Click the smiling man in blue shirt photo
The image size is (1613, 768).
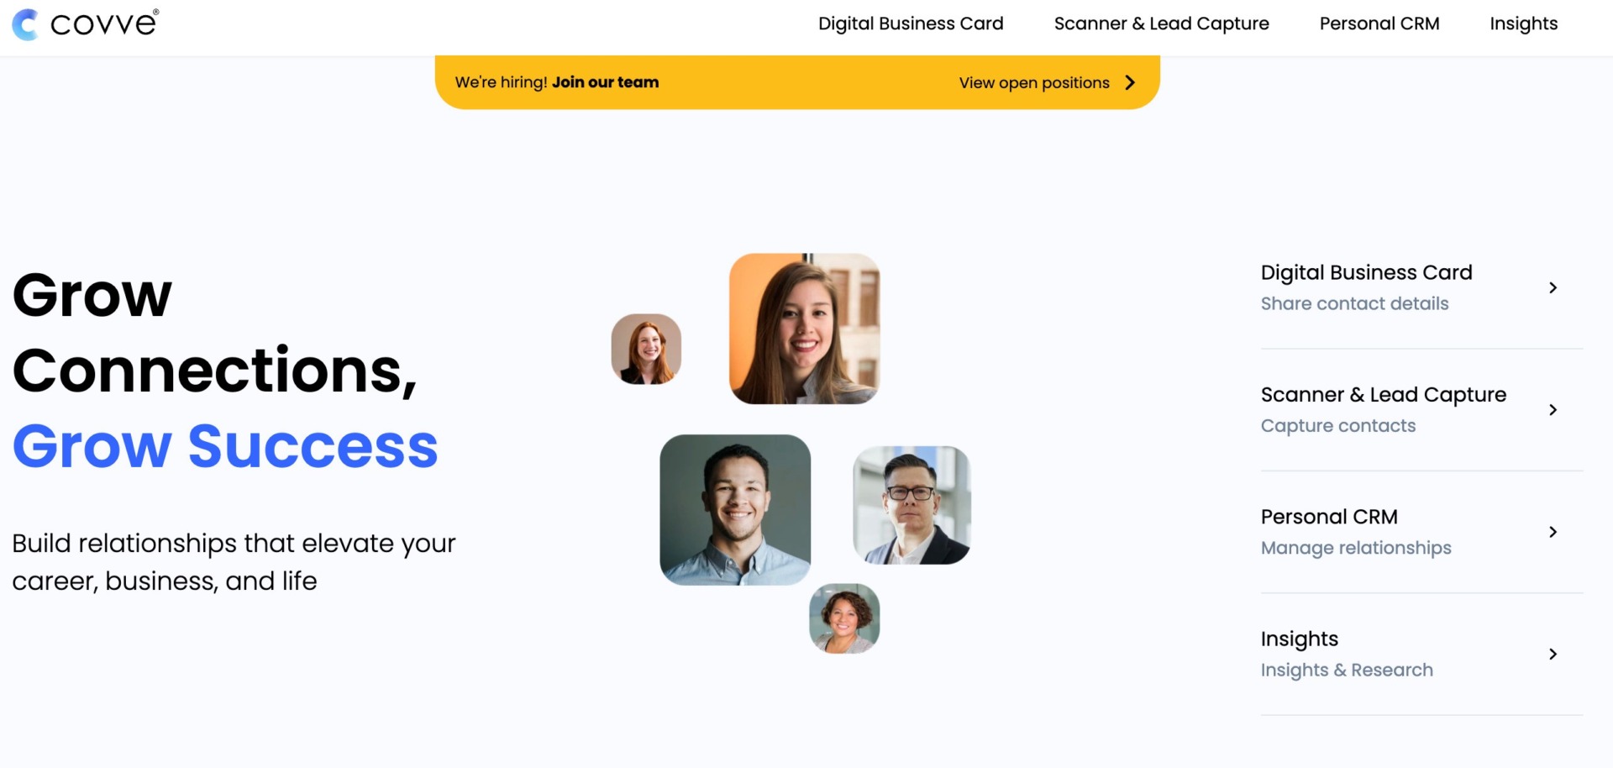[735, 509]
